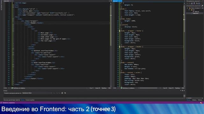This screenshot has width=204, height=114.
Task: Click Refresh icon in Solution Explorer toolbar
Action: pos(199,3)
